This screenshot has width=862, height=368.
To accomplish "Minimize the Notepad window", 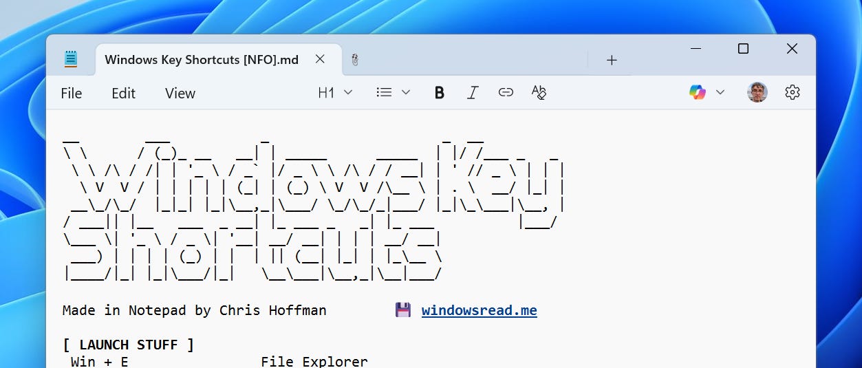I will coord(696,49).
